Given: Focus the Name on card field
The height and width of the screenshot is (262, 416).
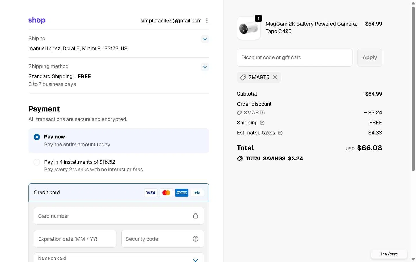Looking at the screenshot, I should 119,258.
